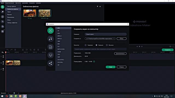Viewport: 175px width, 98px height.
Task: Open the file explorer icon on the taskbar
Action: (11, 96)
